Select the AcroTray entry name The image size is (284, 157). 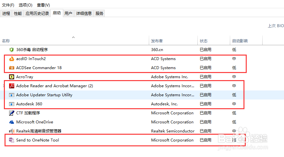point(25,77)
